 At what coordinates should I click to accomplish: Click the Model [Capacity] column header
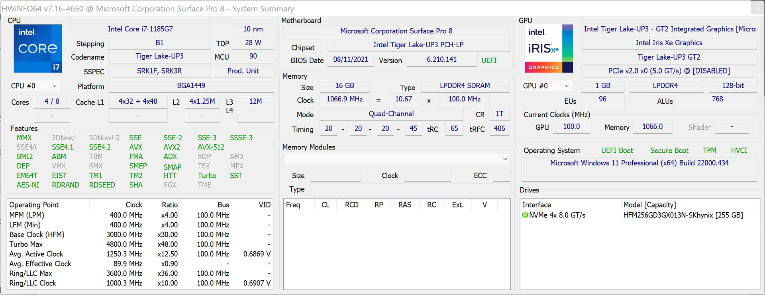click(649, 205)
